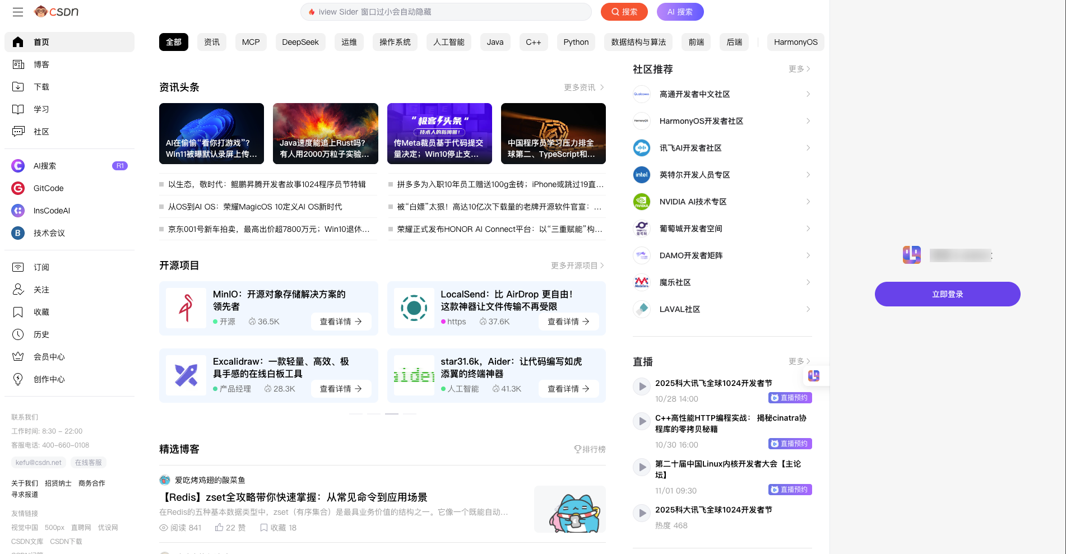Click the Intel community logo icon
1066x554 pixels.
click(x=641, y=175)
